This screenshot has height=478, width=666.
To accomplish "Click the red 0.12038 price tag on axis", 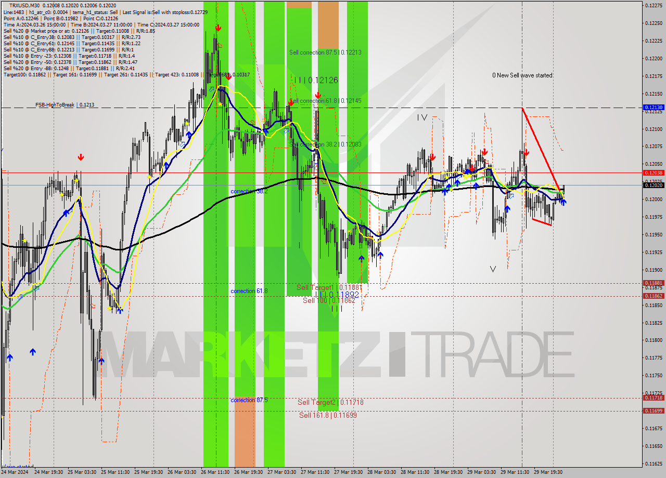I will [654, 172].
